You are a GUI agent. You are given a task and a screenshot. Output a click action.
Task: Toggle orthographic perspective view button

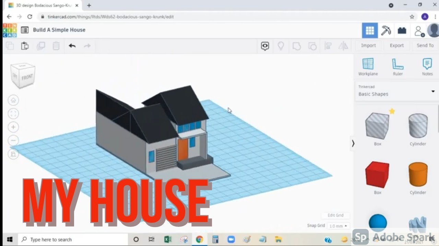(x=13, y=154)
